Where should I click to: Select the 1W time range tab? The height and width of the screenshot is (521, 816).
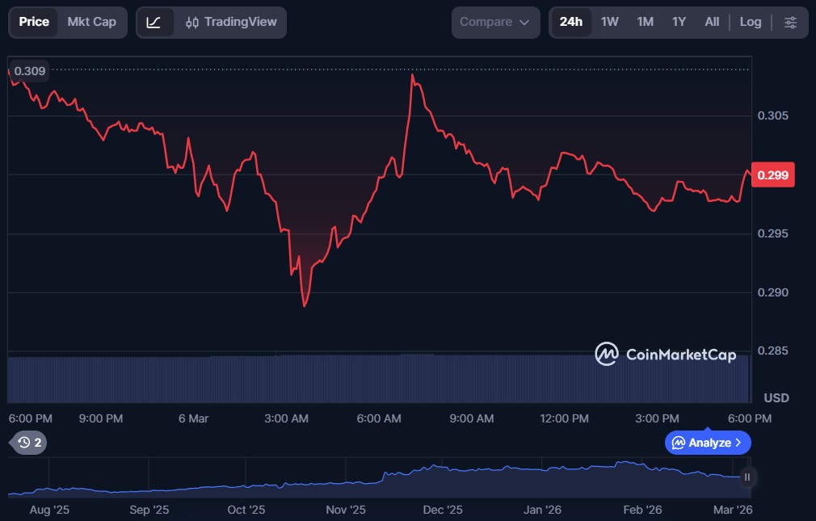pyautogui.click(x=609, y=22)
